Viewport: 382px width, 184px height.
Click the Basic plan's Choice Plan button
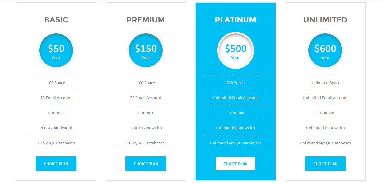click(x=56, y=164)
